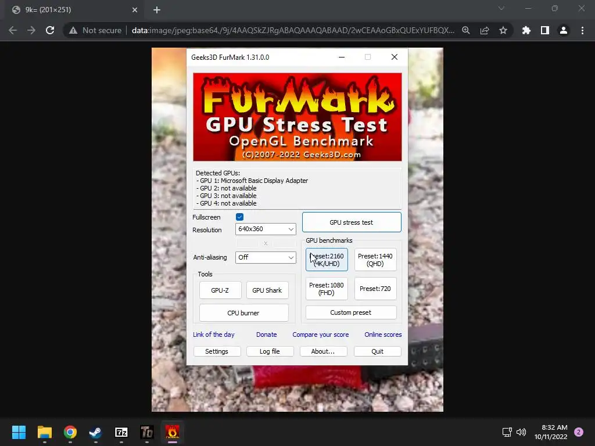
Task: Open FurMark Settings
Action: pos(217,351)
